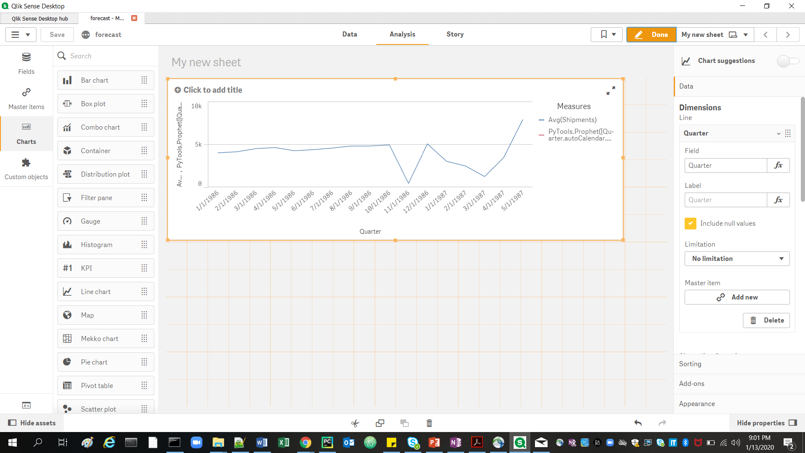The width and height of the screenshot is (805, 453).
Task: Uncheck Include null values checkbox
Action: click(x=690, y=223)
